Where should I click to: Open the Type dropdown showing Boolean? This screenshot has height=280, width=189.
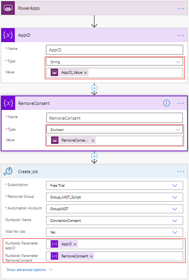click(x=115, y=129)
